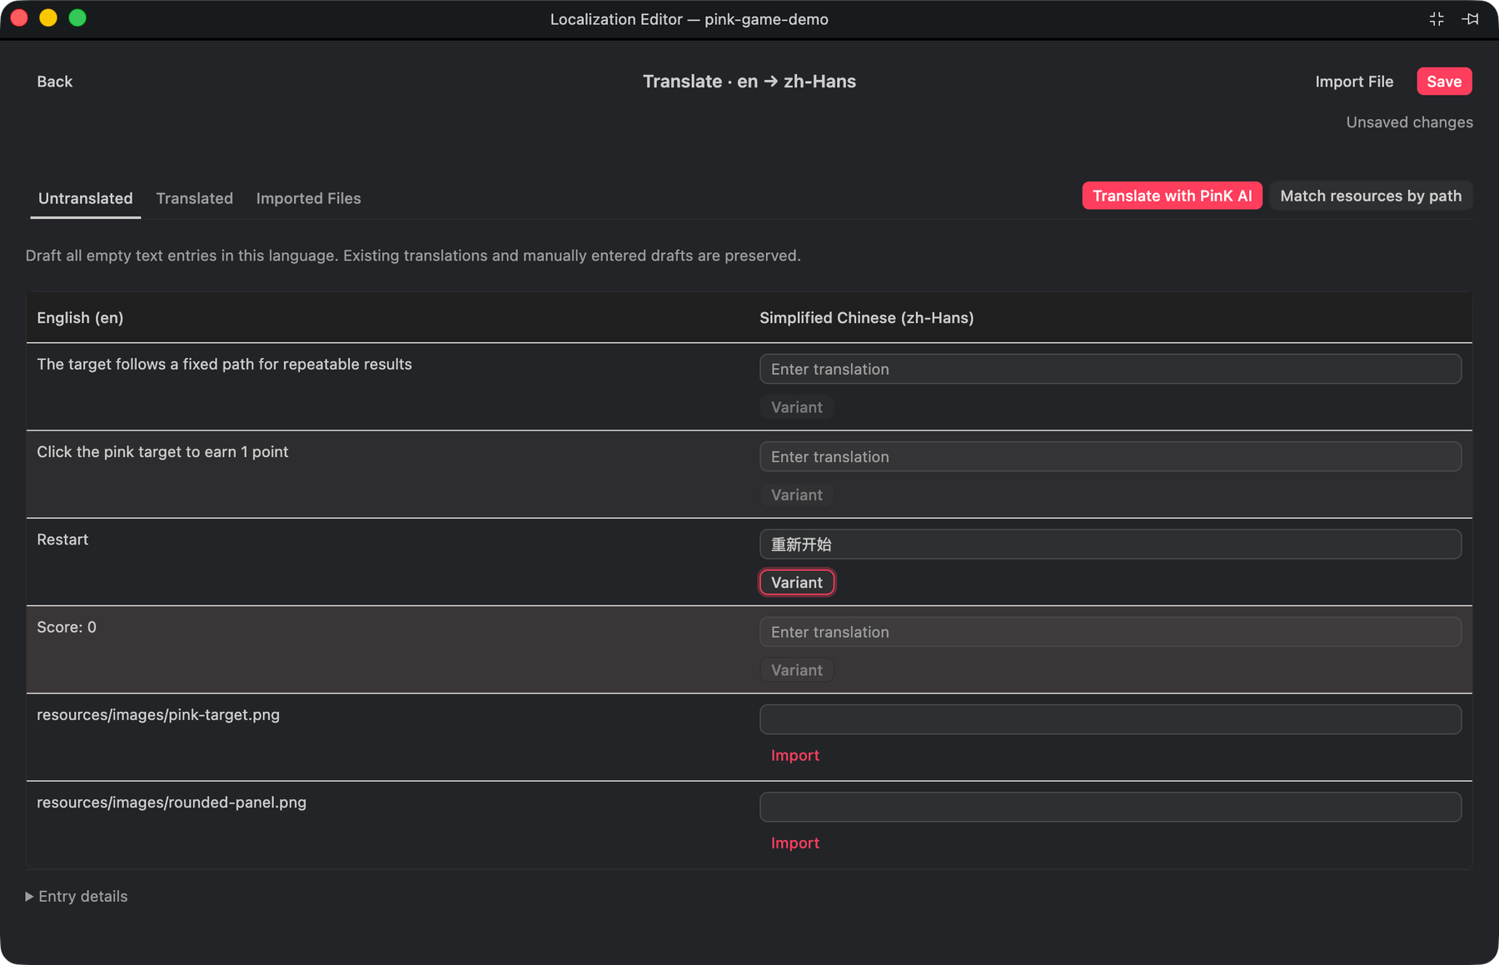The height and width of the screenshot is (965, 1499).
Task: Focus translation field for 'fixed path' entry
Action: click(1110, 369)
